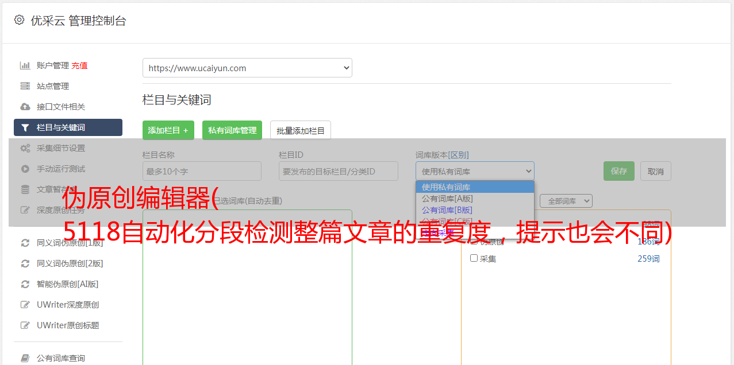Open 接口文件相关 in sidebar

point(61,107)
